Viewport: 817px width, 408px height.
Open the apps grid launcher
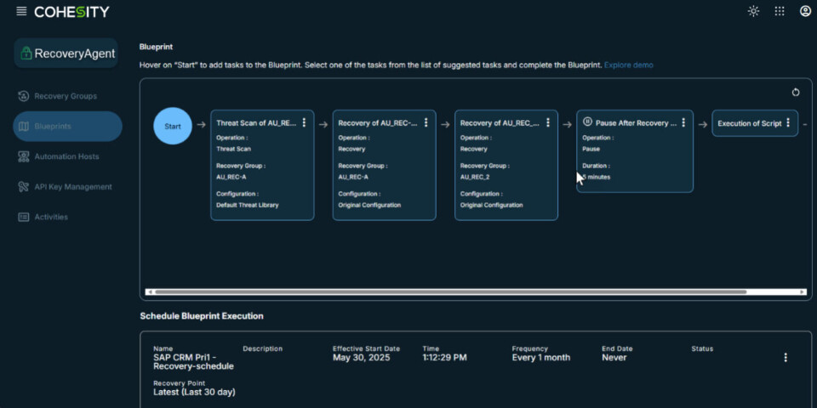[x=780, y=11]
